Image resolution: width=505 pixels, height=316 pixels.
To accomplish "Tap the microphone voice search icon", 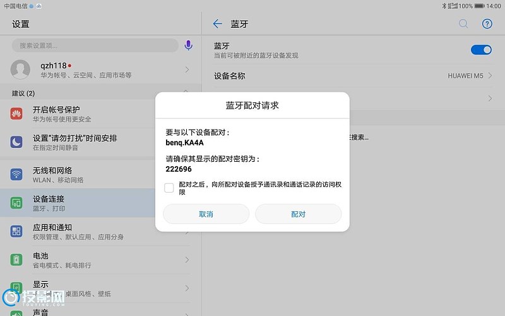I will coord(188,46).
